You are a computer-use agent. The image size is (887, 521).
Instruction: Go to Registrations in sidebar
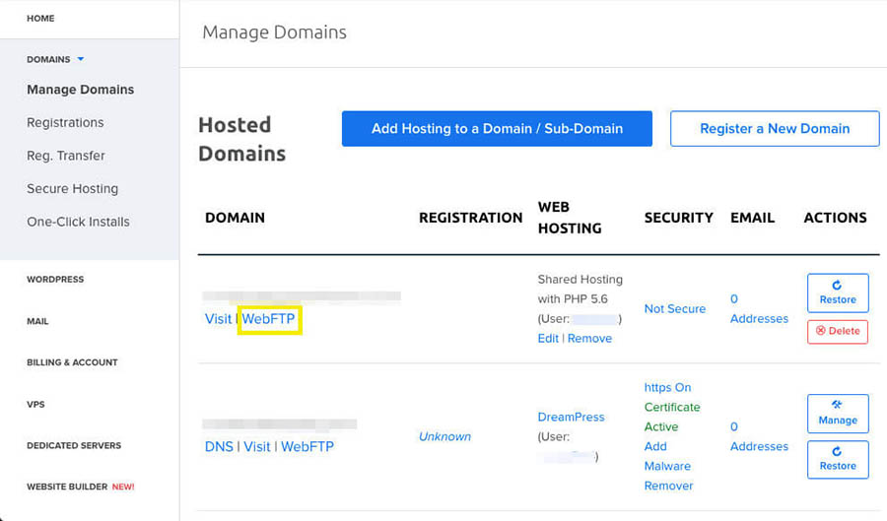pyautogui.click(x=65, y=123)
